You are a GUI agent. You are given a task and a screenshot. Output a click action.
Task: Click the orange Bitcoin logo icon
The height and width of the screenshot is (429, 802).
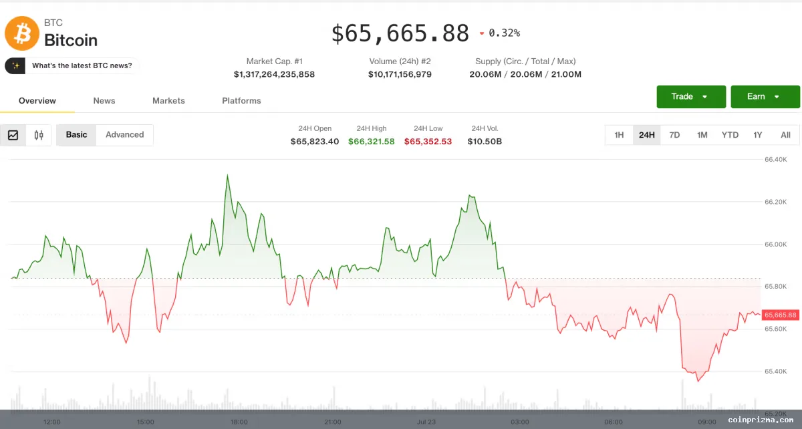23,33
